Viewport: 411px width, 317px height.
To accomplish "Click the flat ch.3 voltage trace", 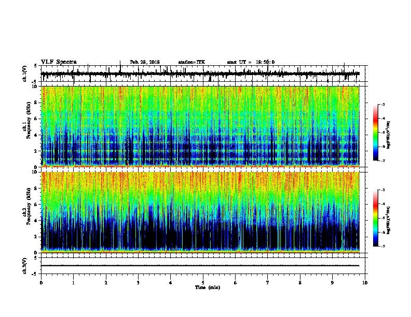I will pyautogui.click(x=200, y=266).
